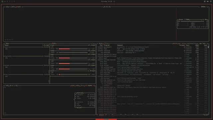Screen dimensions: 213x120
Task: Toggle the net box label
Action: click(7, 86)
